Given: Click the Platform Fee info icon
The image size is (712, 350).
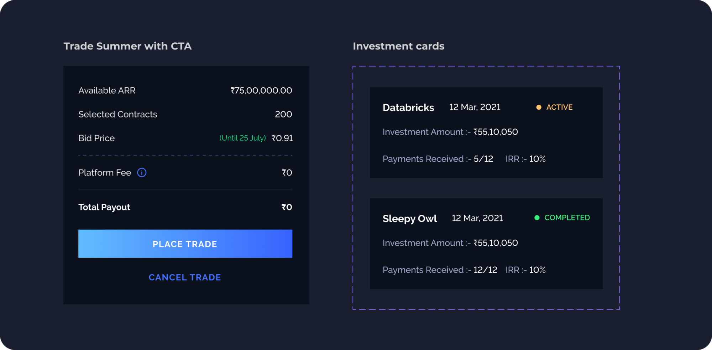Looking at the screenshot, I should [142, 173].
